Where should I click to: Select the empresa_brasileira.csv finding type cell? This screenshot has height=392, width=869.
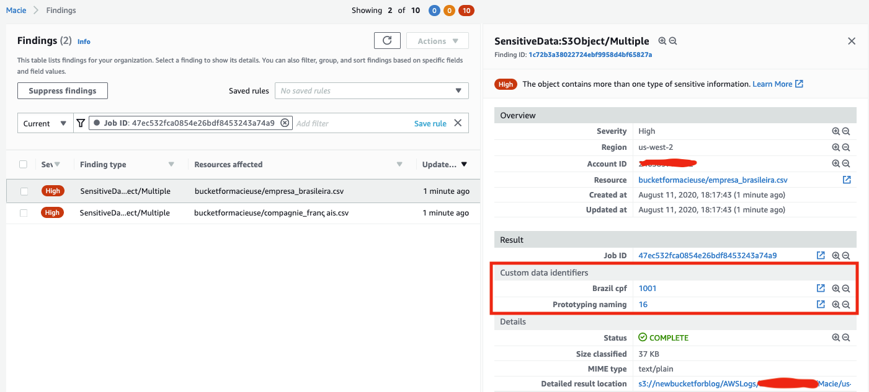(x=125, y=191)
